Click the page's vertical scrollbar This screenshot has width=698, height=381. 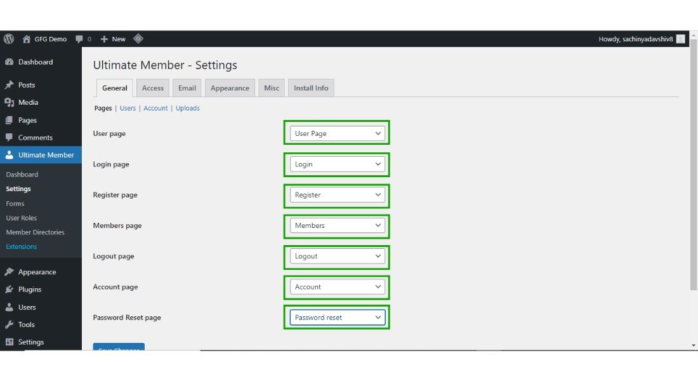[693, 165]
